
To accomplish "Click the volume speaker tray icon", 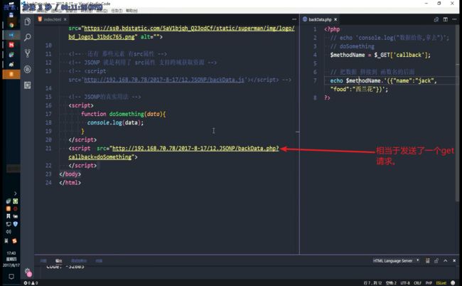I will coord(9,231).
